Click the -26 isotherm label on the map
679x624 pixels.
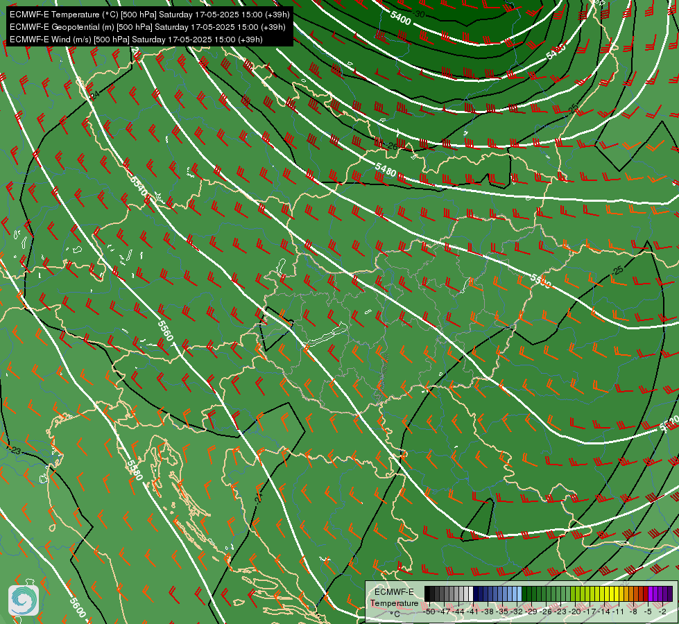[391, 146]
